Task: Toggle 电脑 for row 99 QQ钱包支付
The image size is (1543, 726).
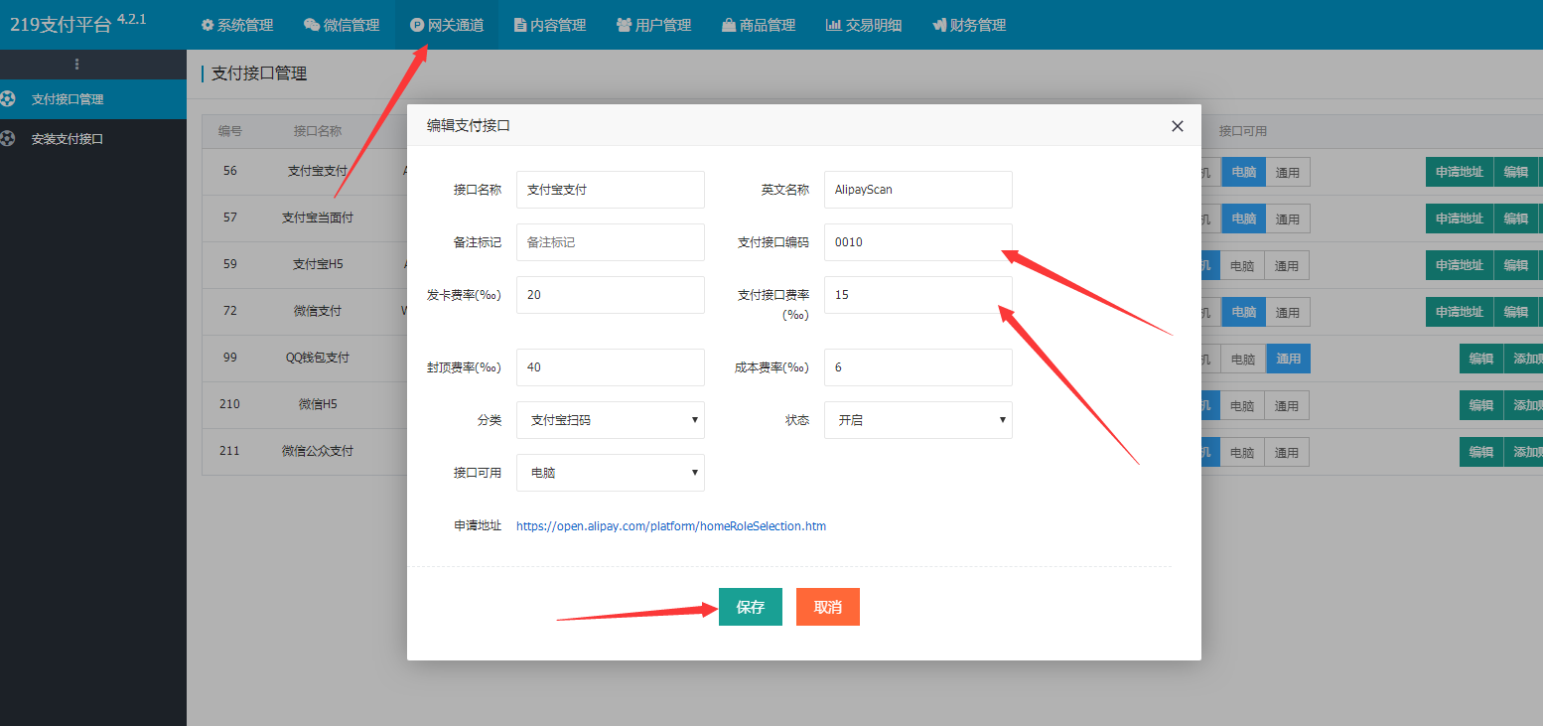Action: [x=1243, y=359]
